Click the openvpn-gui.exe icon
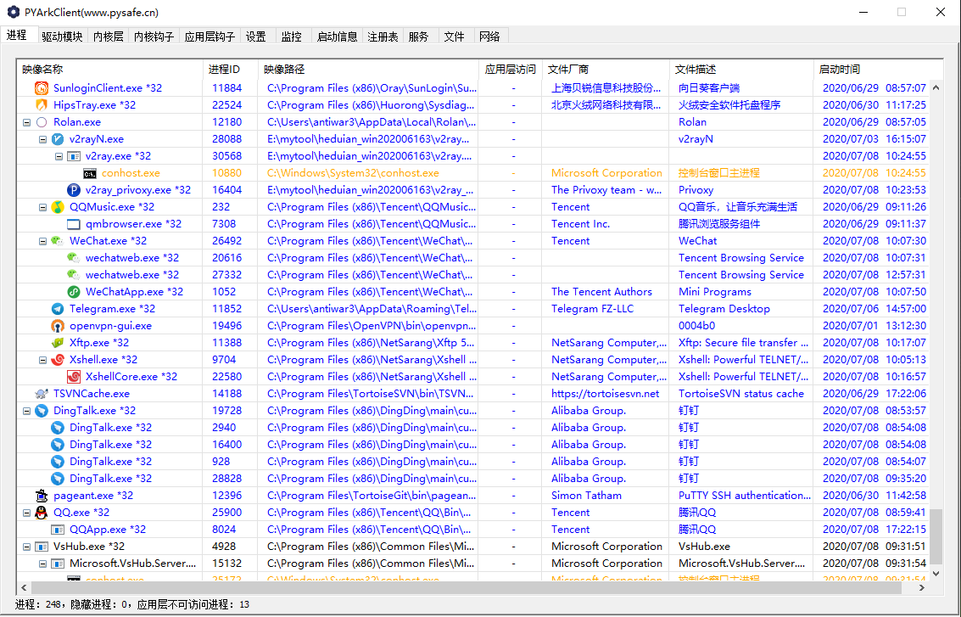 pos(58,326)
